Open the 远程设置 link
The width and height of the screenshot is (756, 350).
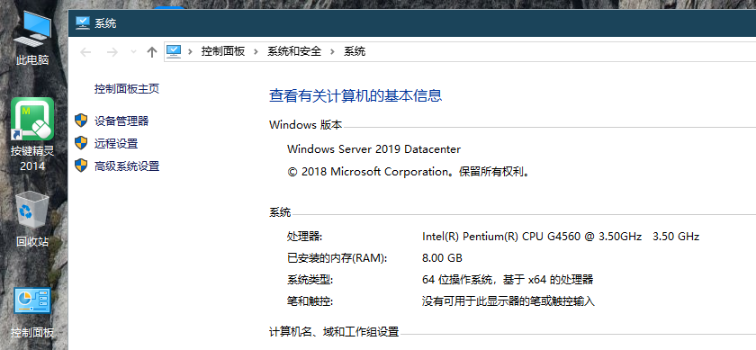pos(116,144)
